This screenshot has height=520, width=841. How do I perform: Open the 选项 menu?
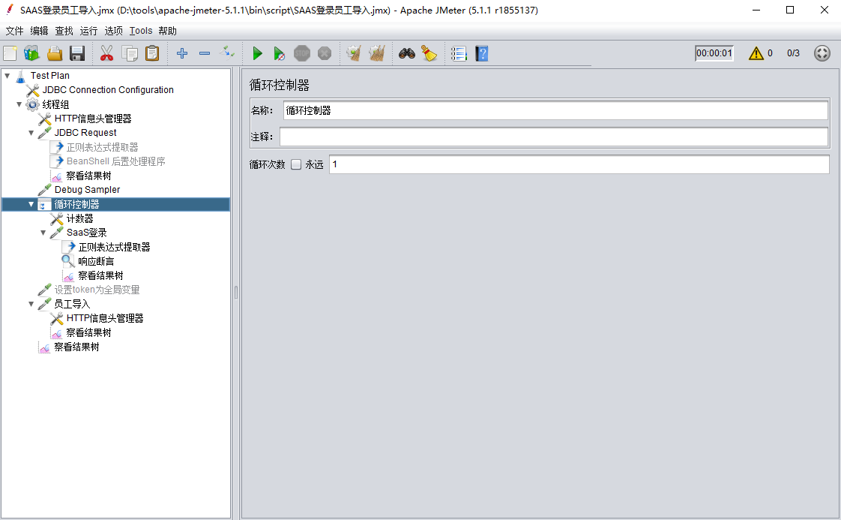pos(113,31)
